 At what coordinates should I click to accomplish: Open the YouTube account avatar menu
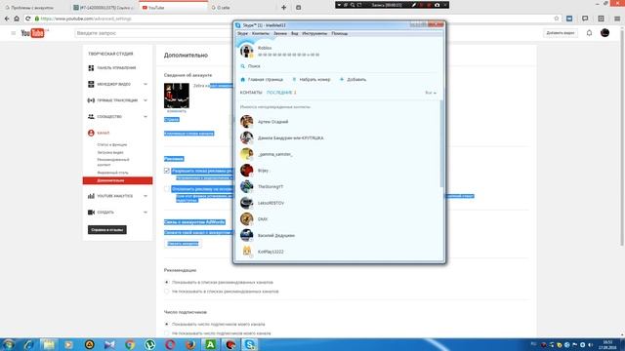pos(604,33)
